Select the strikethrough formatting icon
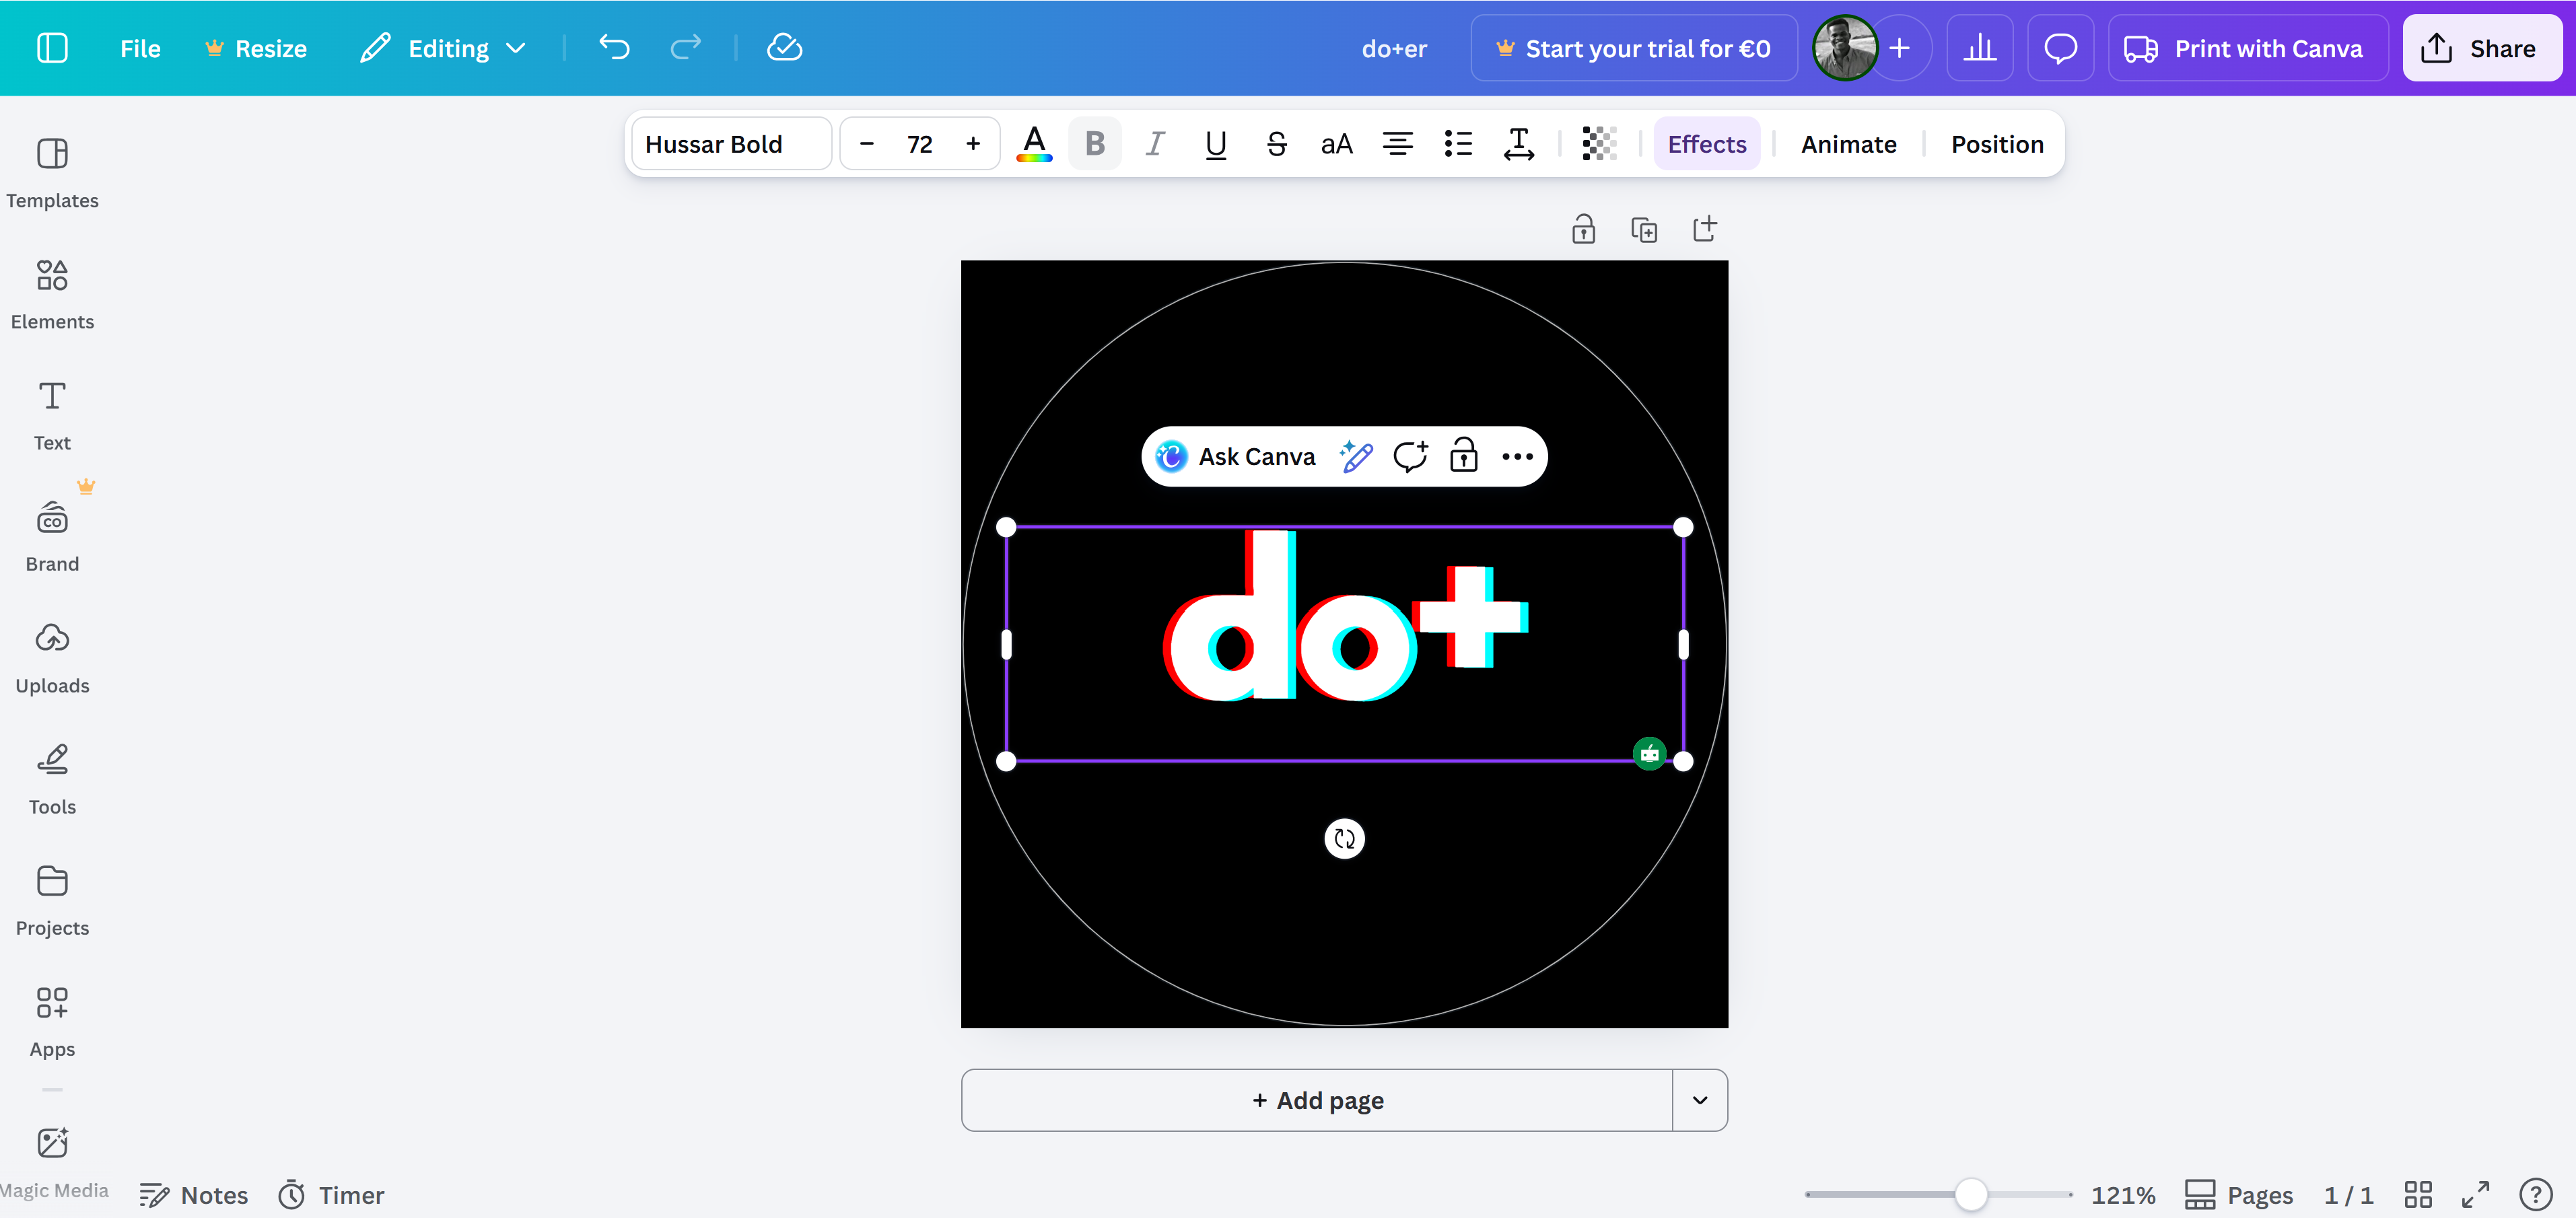This screenshot has width=2576, height=1218. pos(1276,143)
